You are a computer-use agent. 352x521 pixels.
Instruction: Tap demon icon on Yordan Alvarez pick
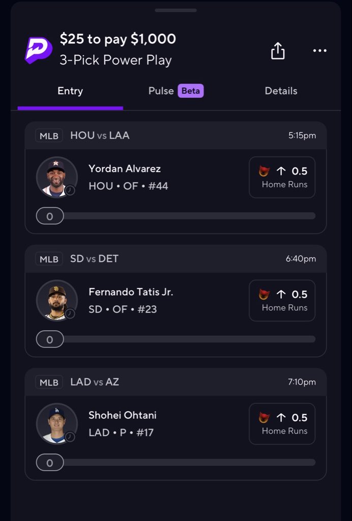tap(264, 171)
